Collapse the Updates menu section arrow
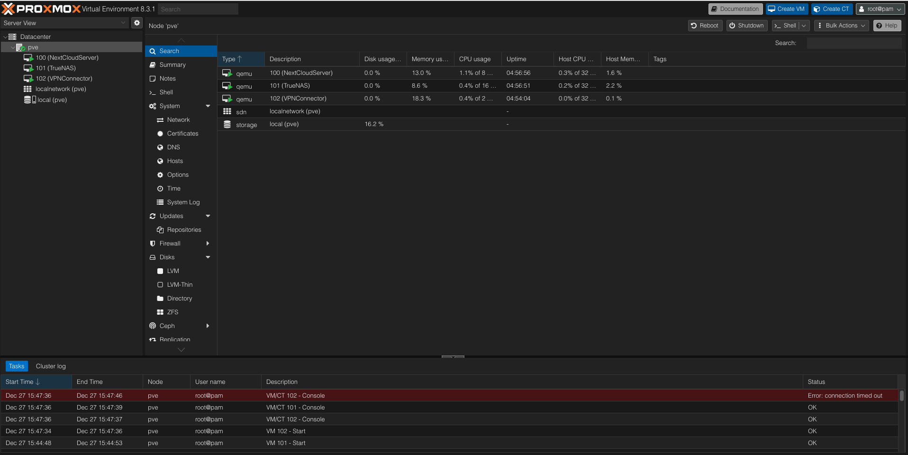 pyautogui.click(x=208, y=216)
